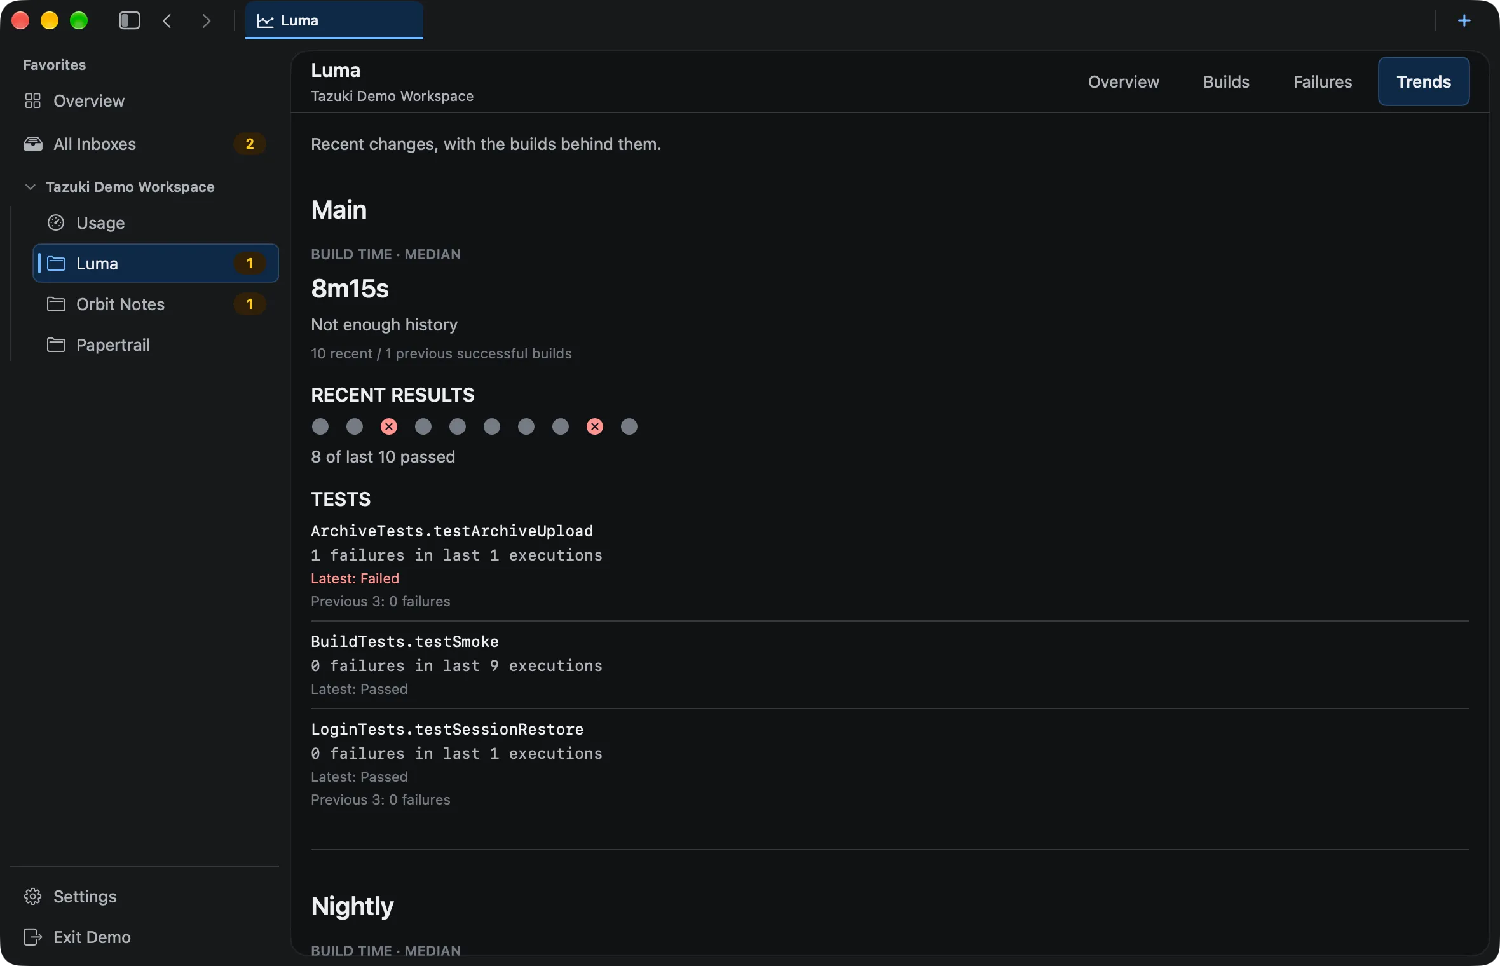This screenshot has height=966, width=1500.
Task: Select the Luma project in sidebar
Action: [x=156, y=264]
